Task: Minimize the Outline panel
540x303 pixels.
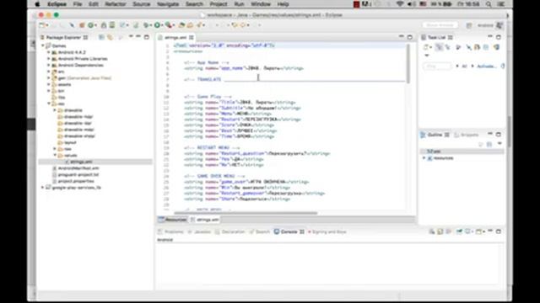Action: coord(490,135)
